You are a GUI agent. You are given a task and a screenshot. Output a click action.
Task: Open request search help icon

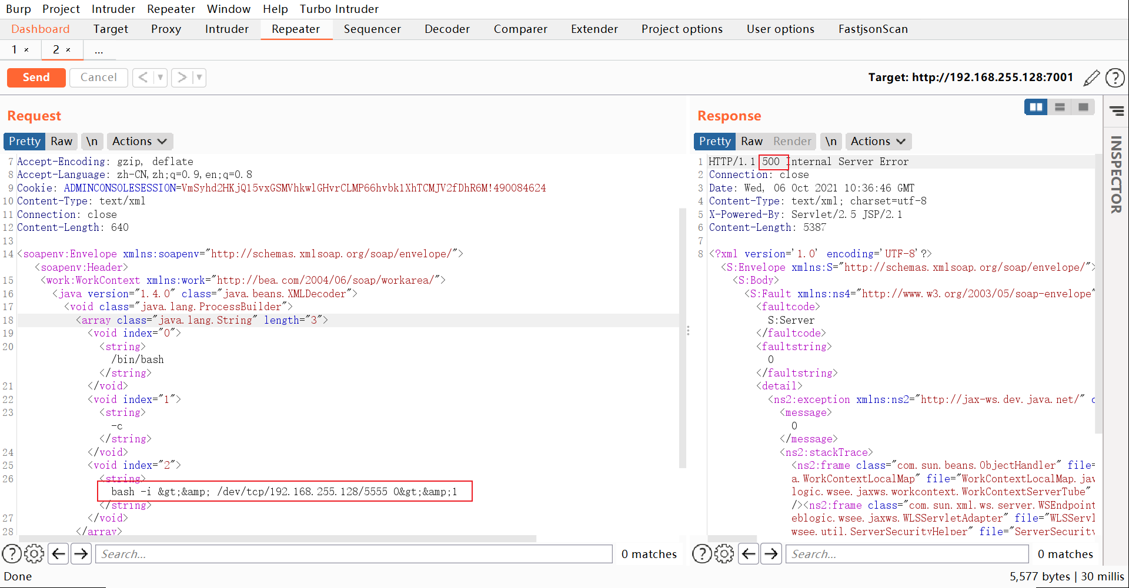(x=12, y=553)
